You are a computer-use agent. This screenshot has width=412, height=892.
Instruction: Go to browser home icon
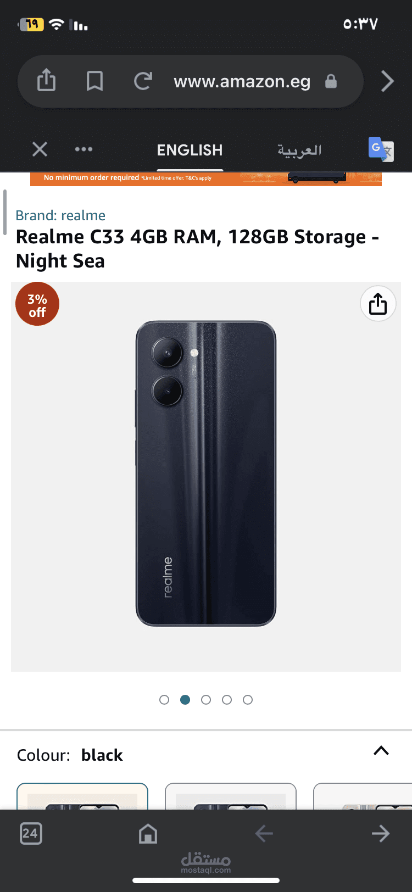[x=148, y=833]
